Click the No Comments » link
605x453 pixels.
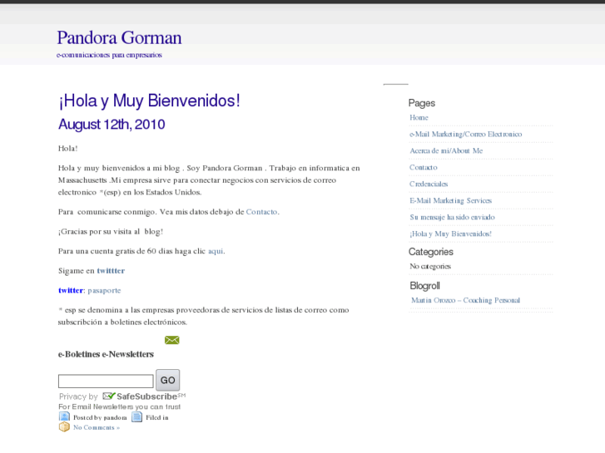coord(97,427)
